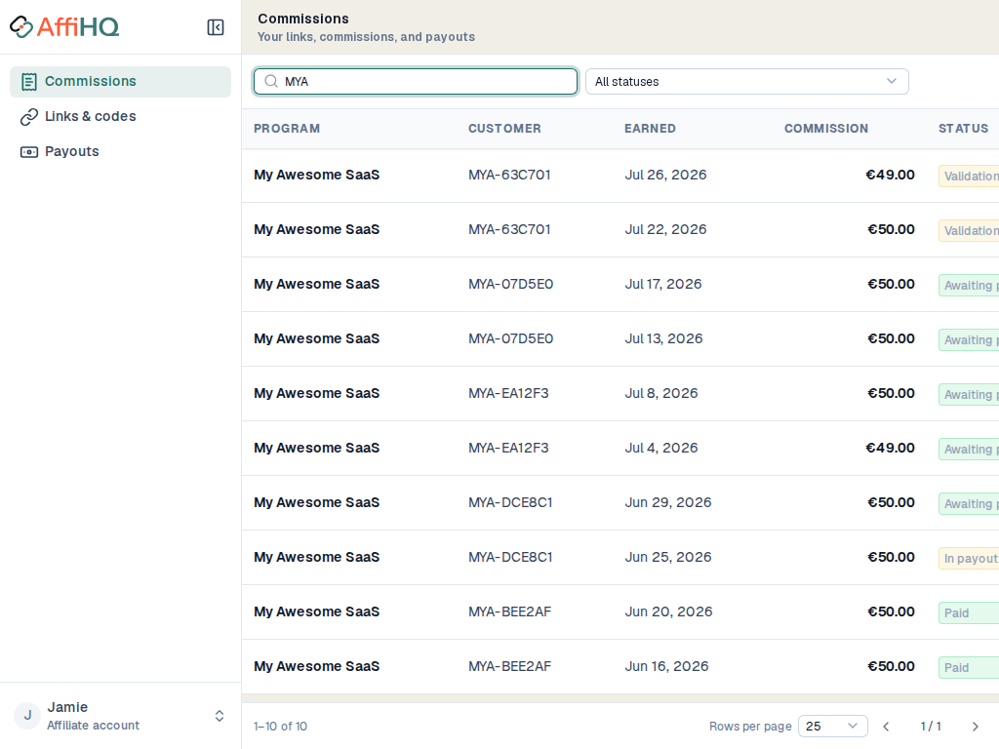Click the €50.00 commission for Jun 16
The image size is (999, 749).
[x=892, y=666]
